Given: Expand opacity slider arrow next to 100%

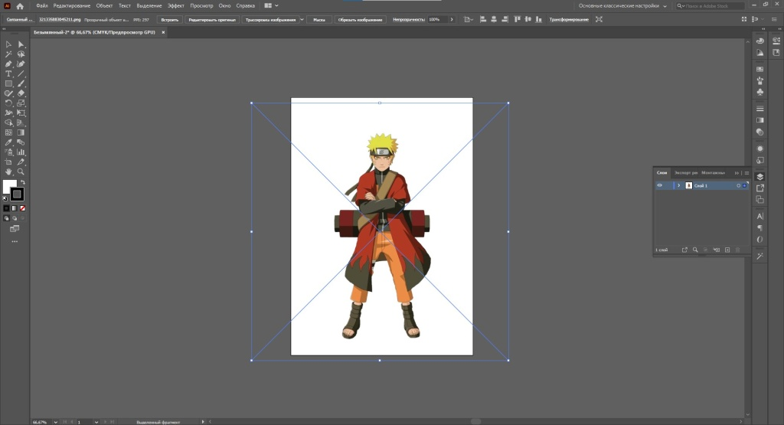Looking at the screenshot, I should (452, 19).
